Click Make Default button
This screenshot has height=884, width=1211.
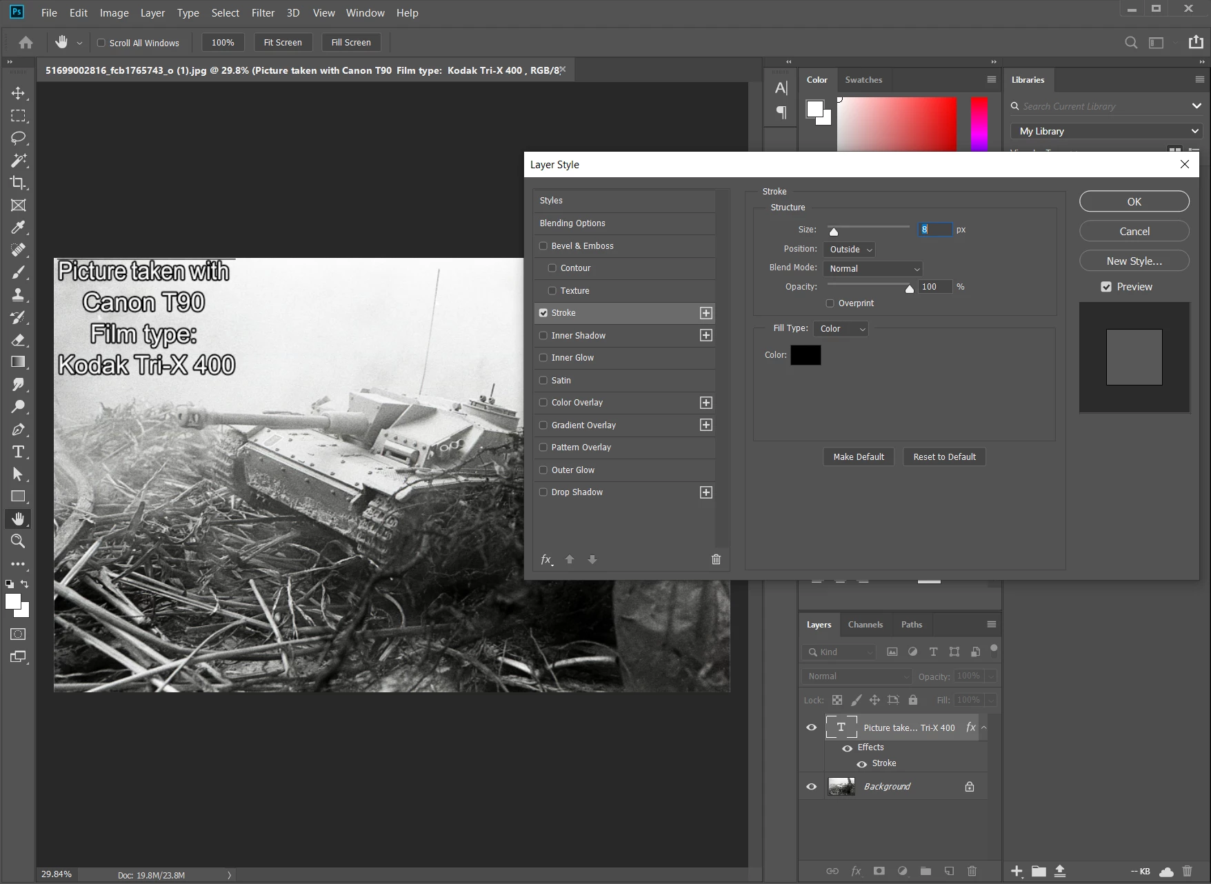(859, 456)
